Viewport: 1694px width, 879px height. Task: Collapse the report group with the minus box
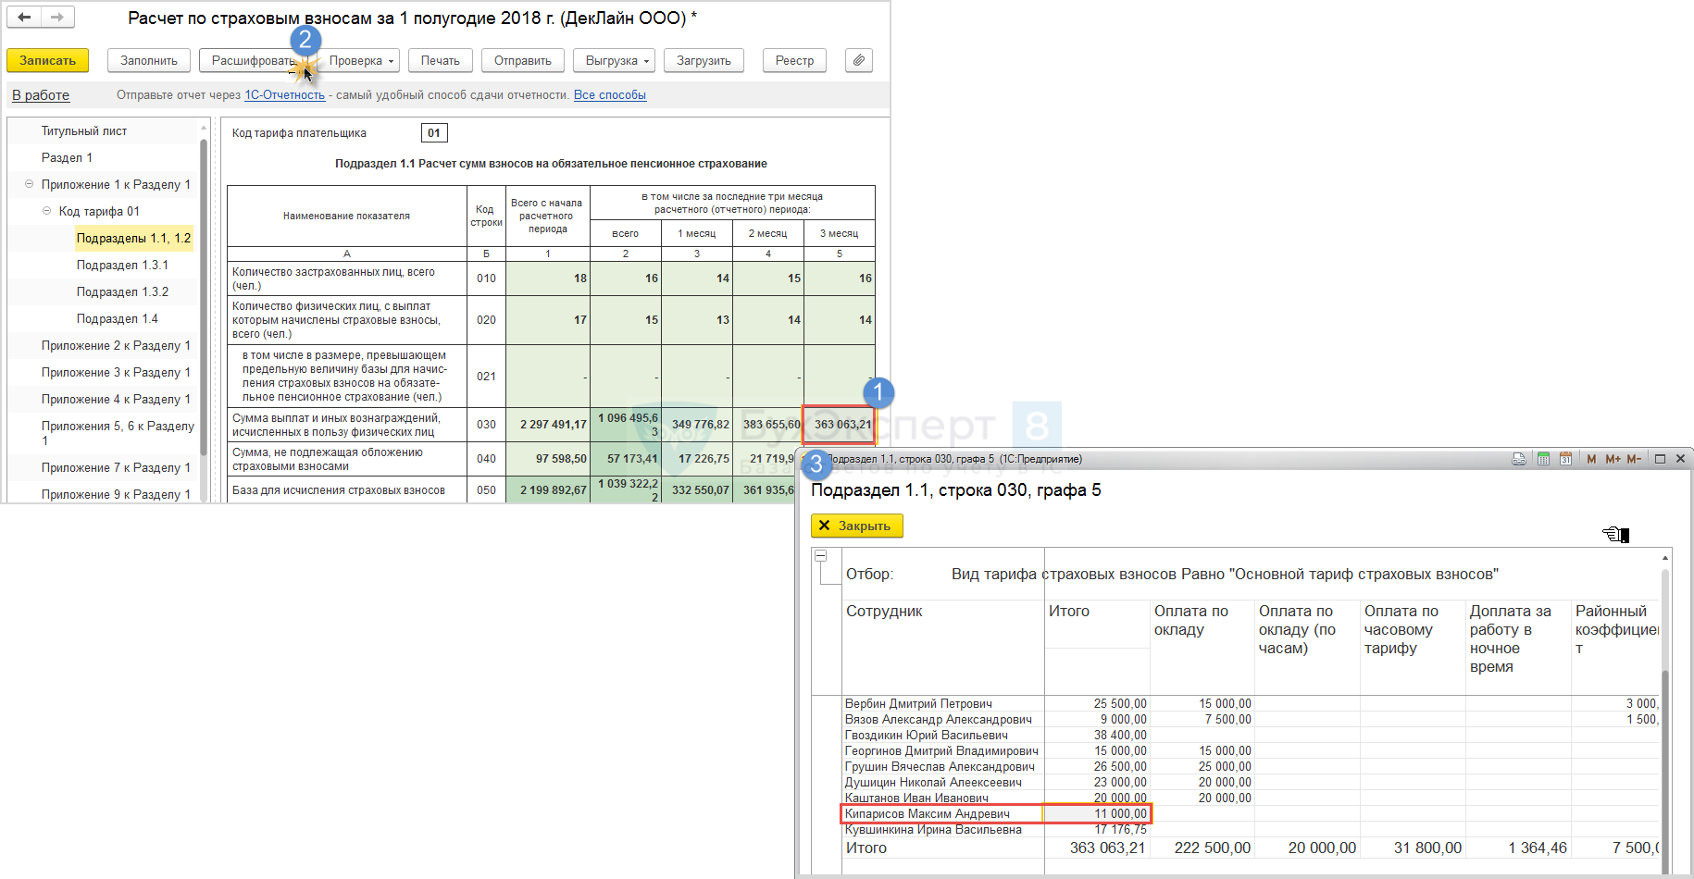pyautogui.click(x=820, y=556)
